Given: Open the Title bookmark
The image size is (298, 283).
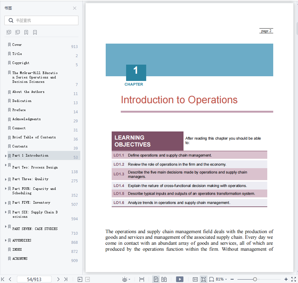Looking at the screenshot, I should 17,54.
